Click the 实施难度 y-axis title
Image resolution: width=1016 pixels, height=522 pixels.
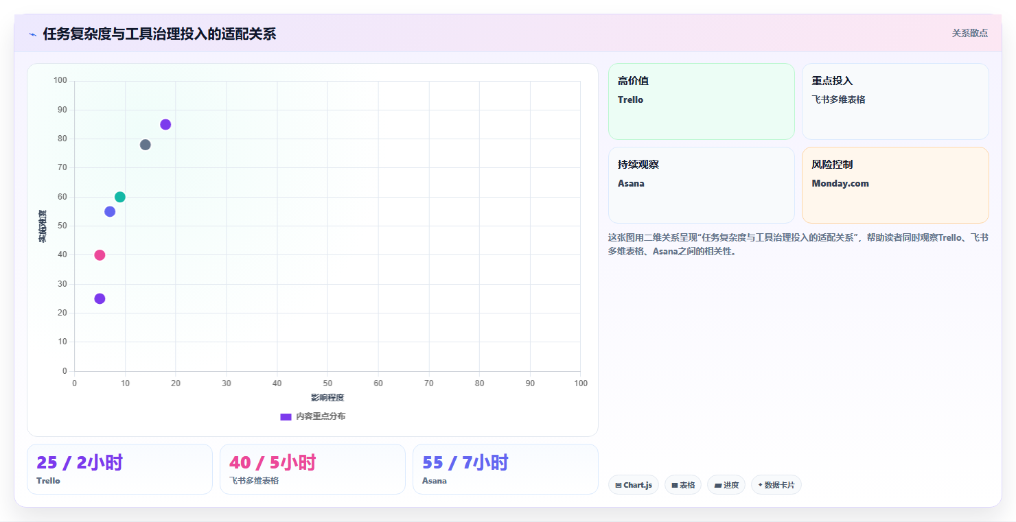(x=43, y=226)
